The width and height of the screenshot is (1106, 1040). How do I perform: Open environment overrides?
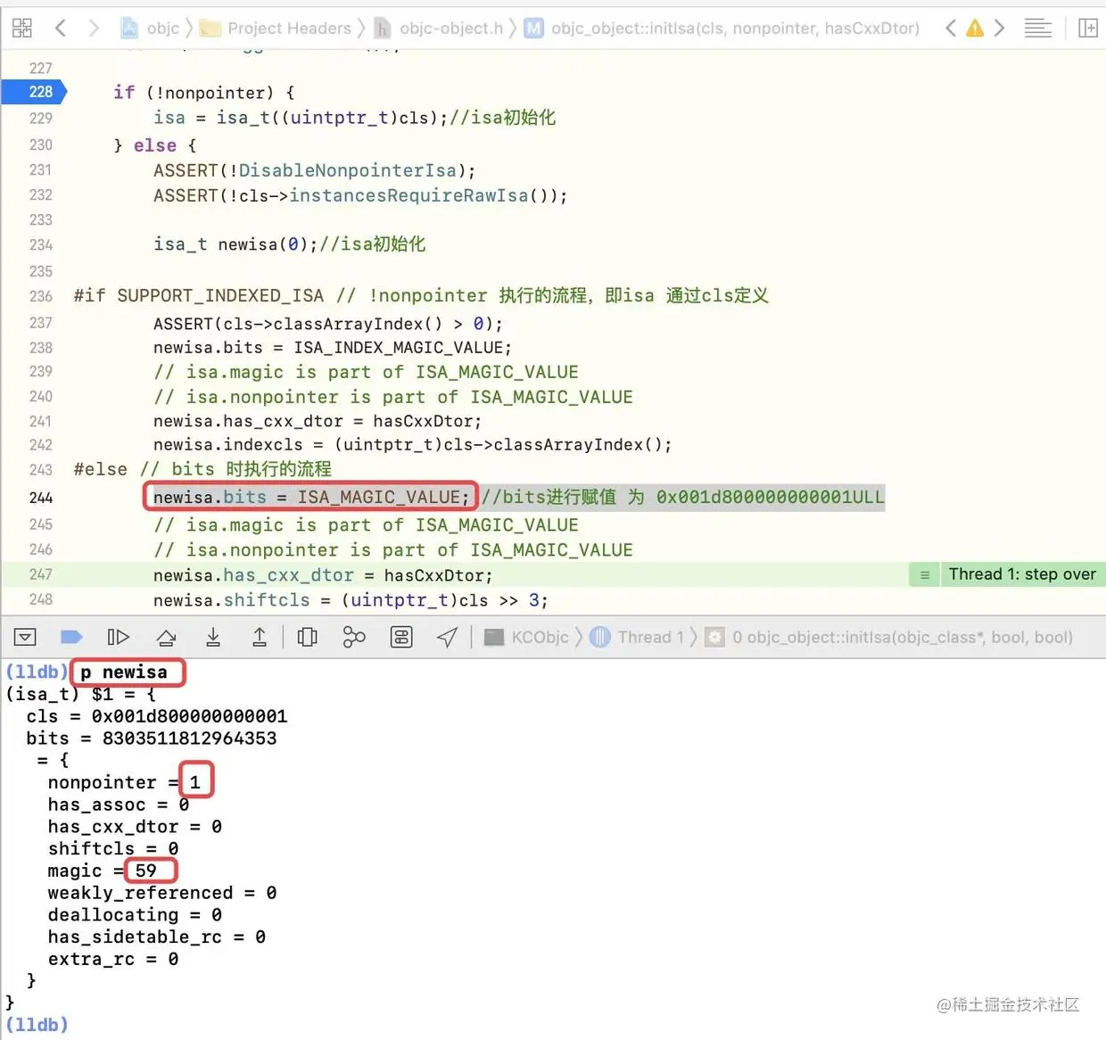click(x=401, y=637)
